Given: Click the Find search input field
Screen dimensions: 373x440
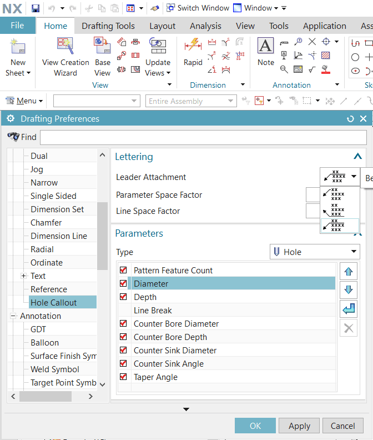Looking at the screenshot, I should point(203,138).
